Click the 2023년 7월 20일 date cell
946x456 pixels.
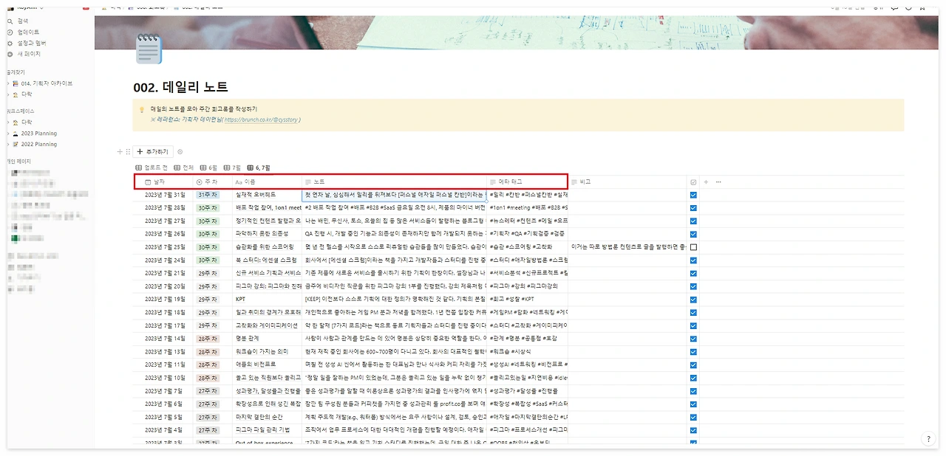coord(165,286)
